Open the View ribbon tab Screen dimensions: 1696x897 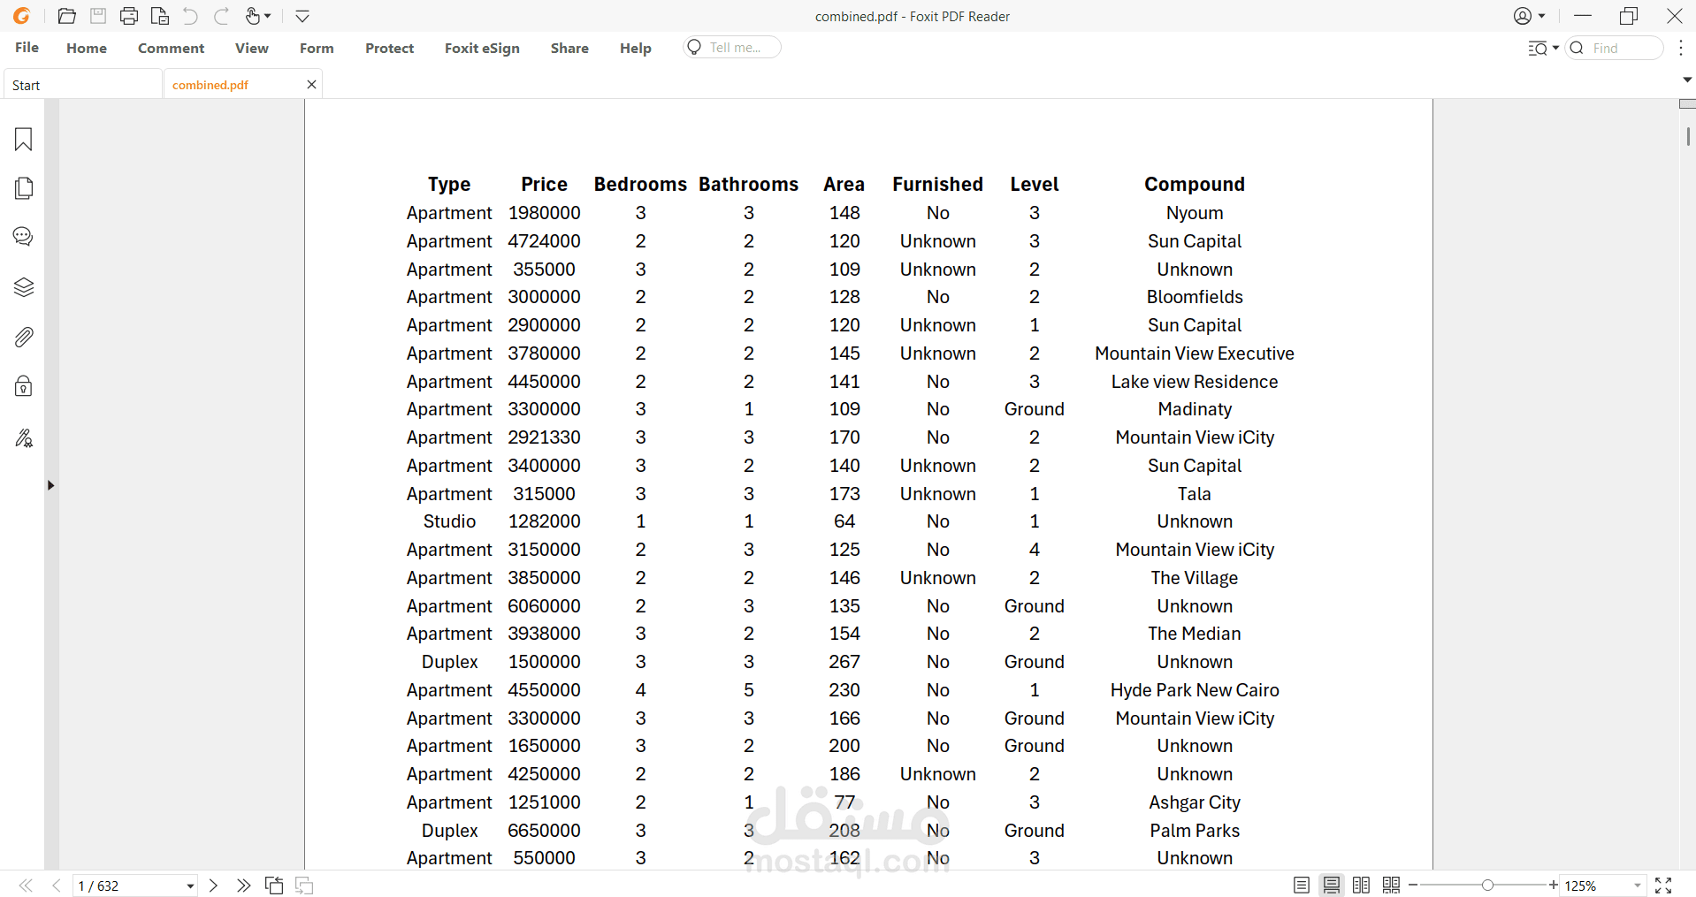pyautogui.click(x=252, y=48)
